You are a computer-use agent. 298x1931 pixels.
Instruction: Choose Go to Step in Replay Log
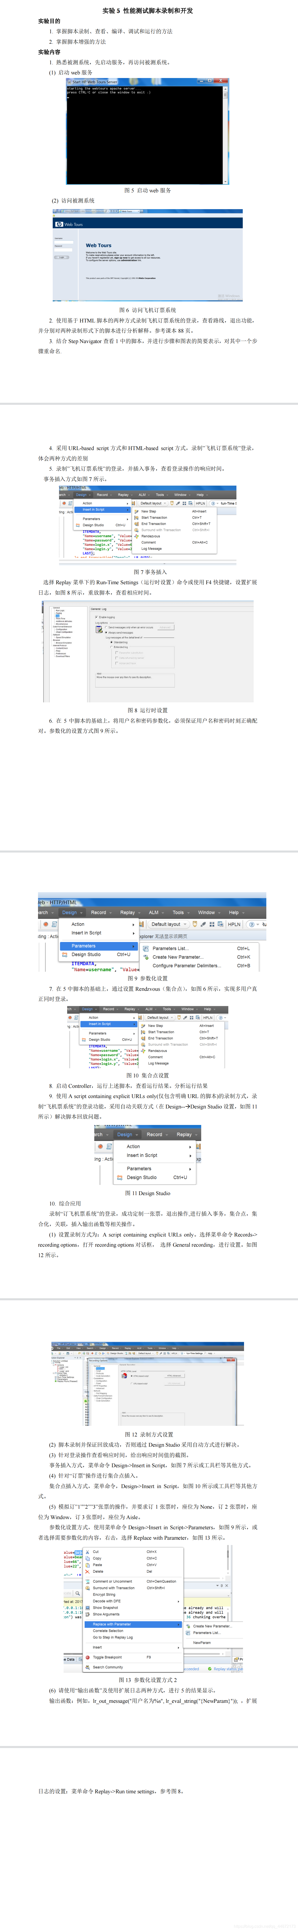click(x=113, y=1637)
